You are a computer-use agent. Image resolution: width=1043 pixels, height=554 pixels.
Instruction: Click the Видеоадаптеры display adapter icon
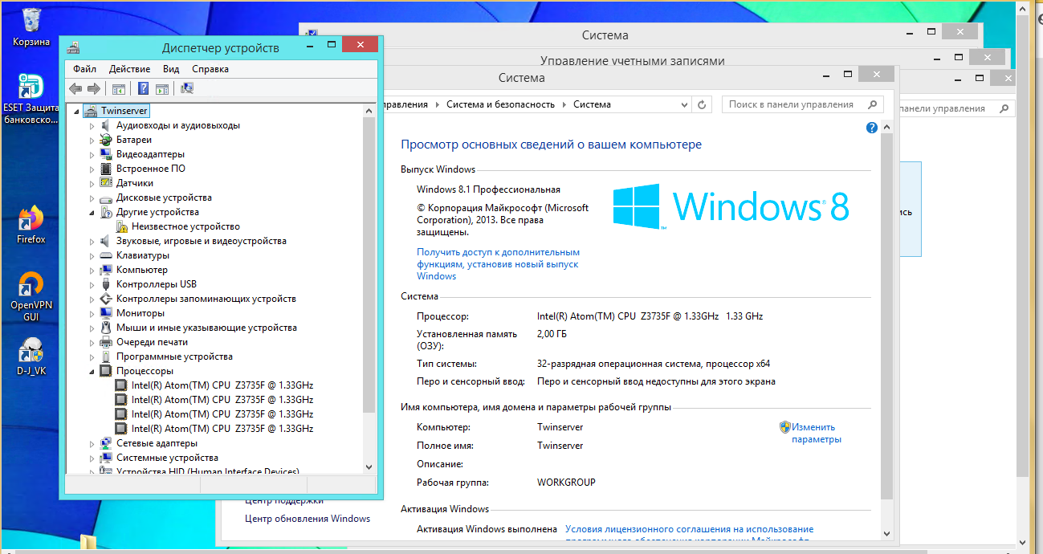106,154
